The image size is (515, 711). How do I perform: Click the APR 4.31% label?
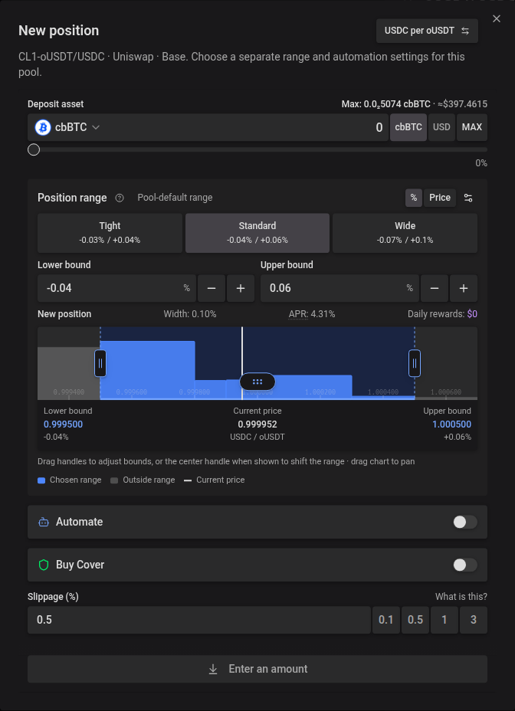(x=312, y=314)
